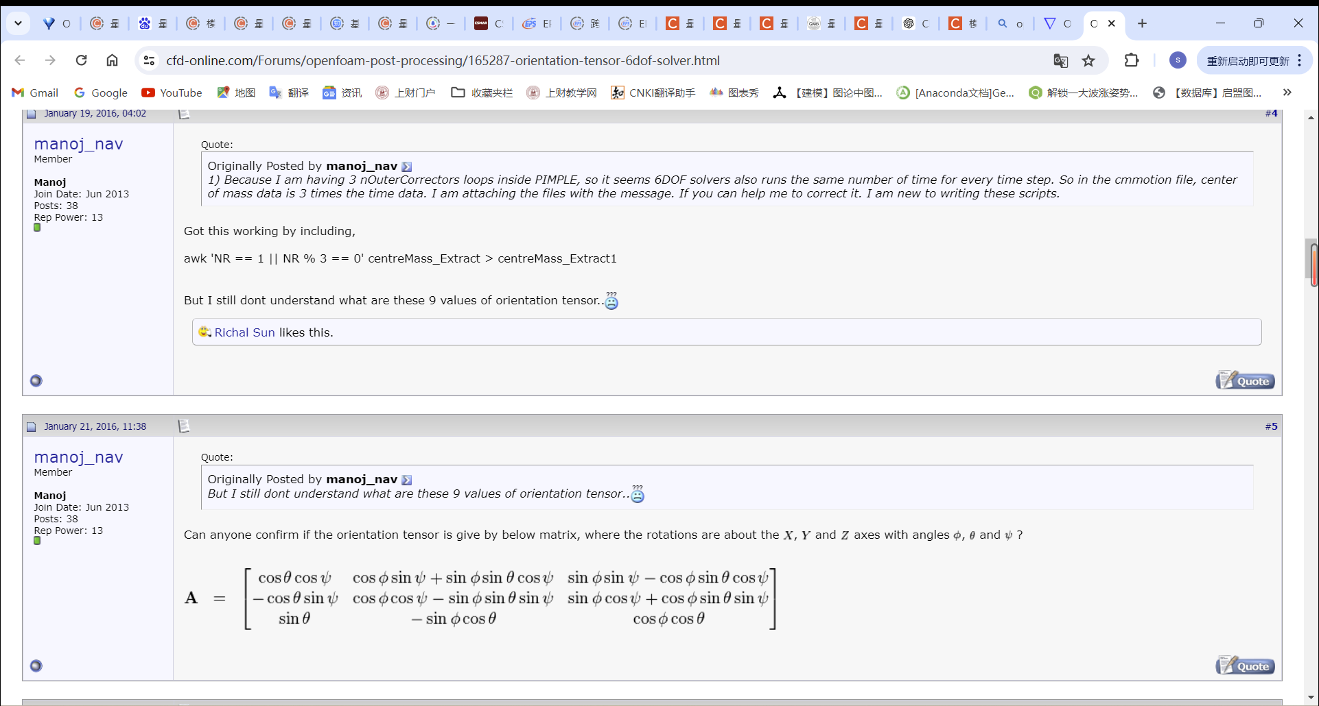This screenshot has height=706, width=1319.
Task: Click the user profile avatar icon
Action: (x=1178, y=60)
